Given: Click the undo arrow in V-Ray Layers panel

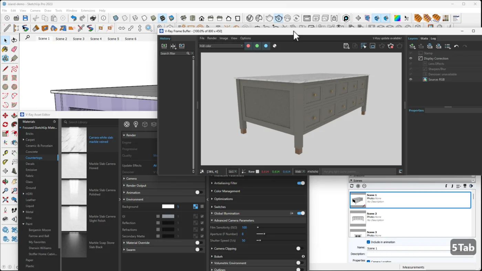Looking at the screenshot, I should [x=456, y=46].
